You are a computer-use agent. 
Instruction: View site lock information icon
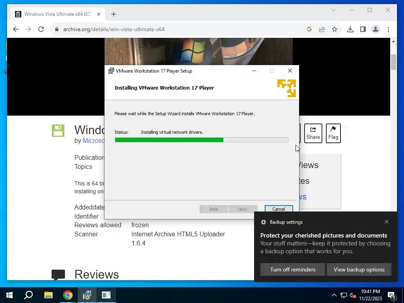[x=57, y=29]
